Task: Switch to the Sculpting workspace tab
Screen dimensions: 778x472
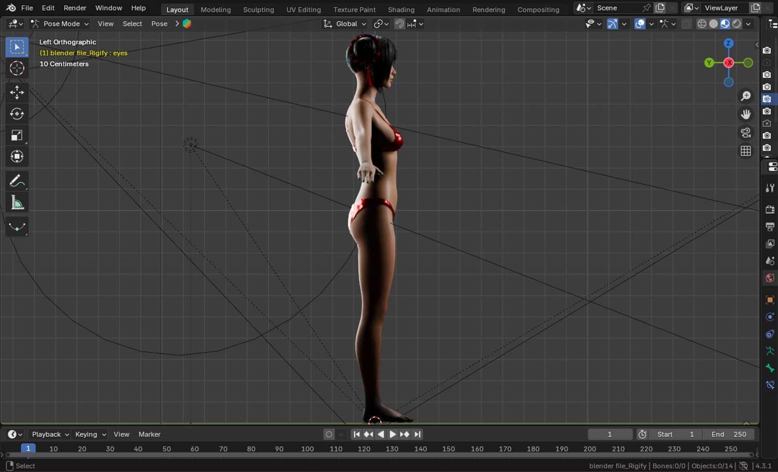Action: (x=258, y=9)
